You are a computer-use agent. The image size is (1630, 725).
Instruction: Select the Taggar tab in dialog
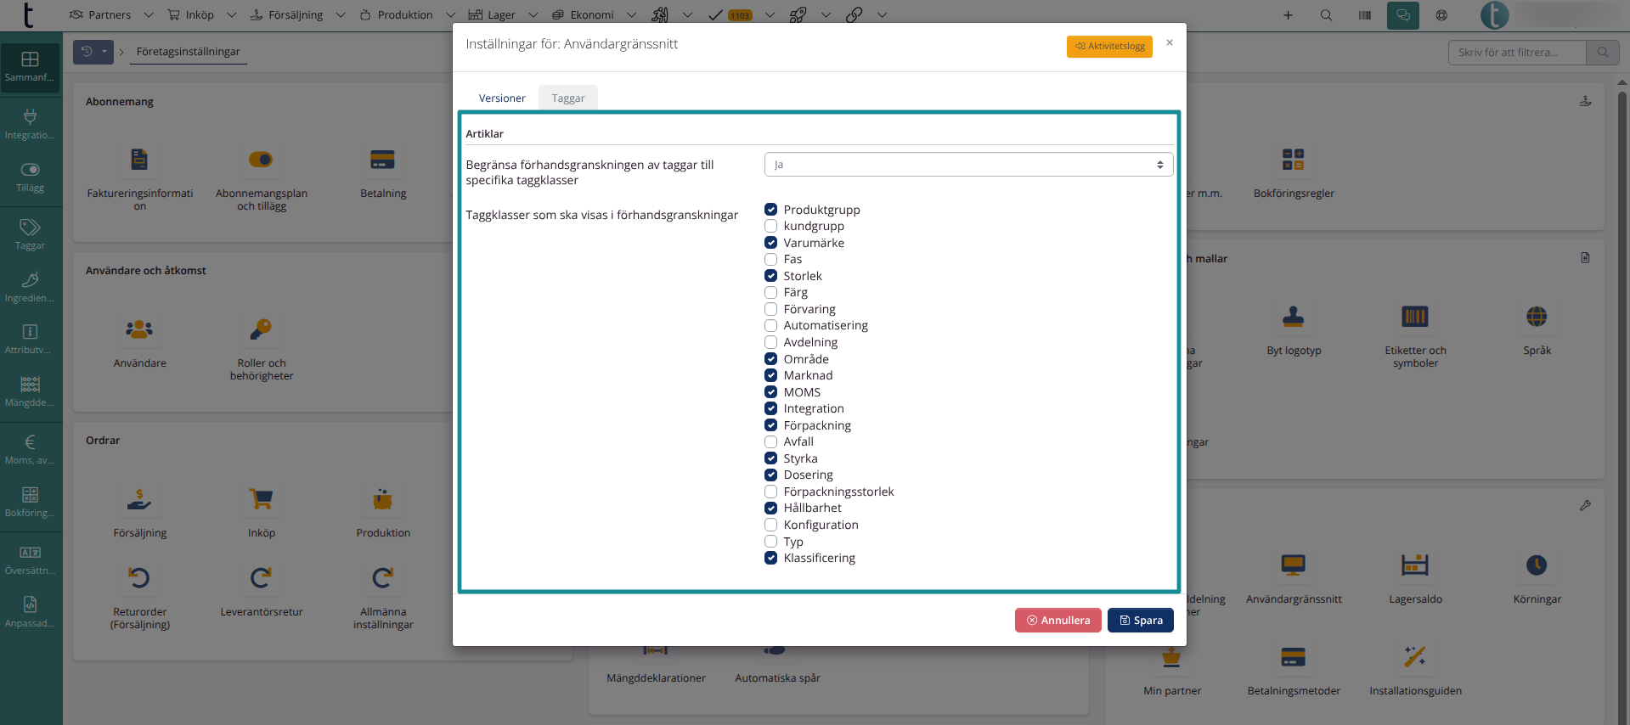tap(568, 98)
